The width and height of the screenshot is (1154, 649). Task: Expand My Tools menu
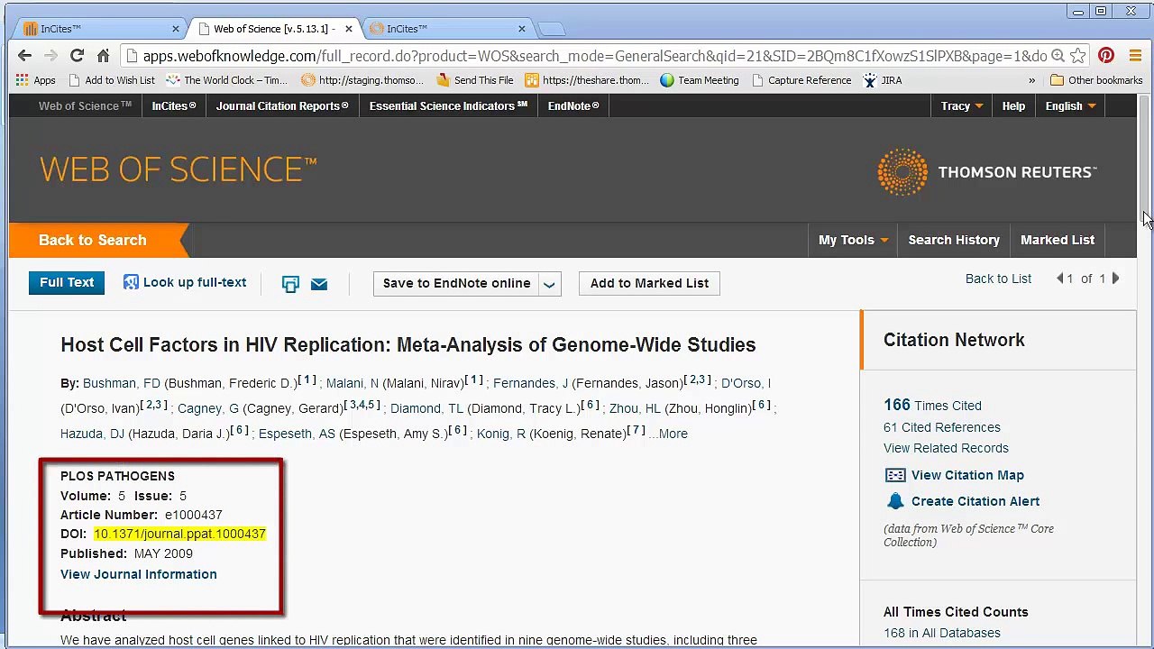point(853,240)
